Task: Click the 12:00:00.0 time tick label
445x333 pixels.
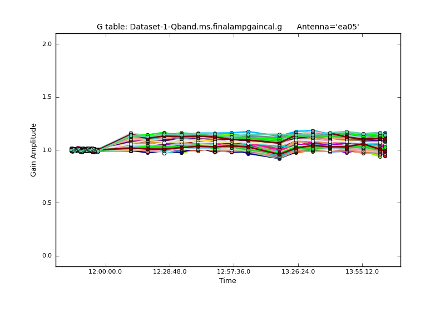Action: (x=105, y=271)
